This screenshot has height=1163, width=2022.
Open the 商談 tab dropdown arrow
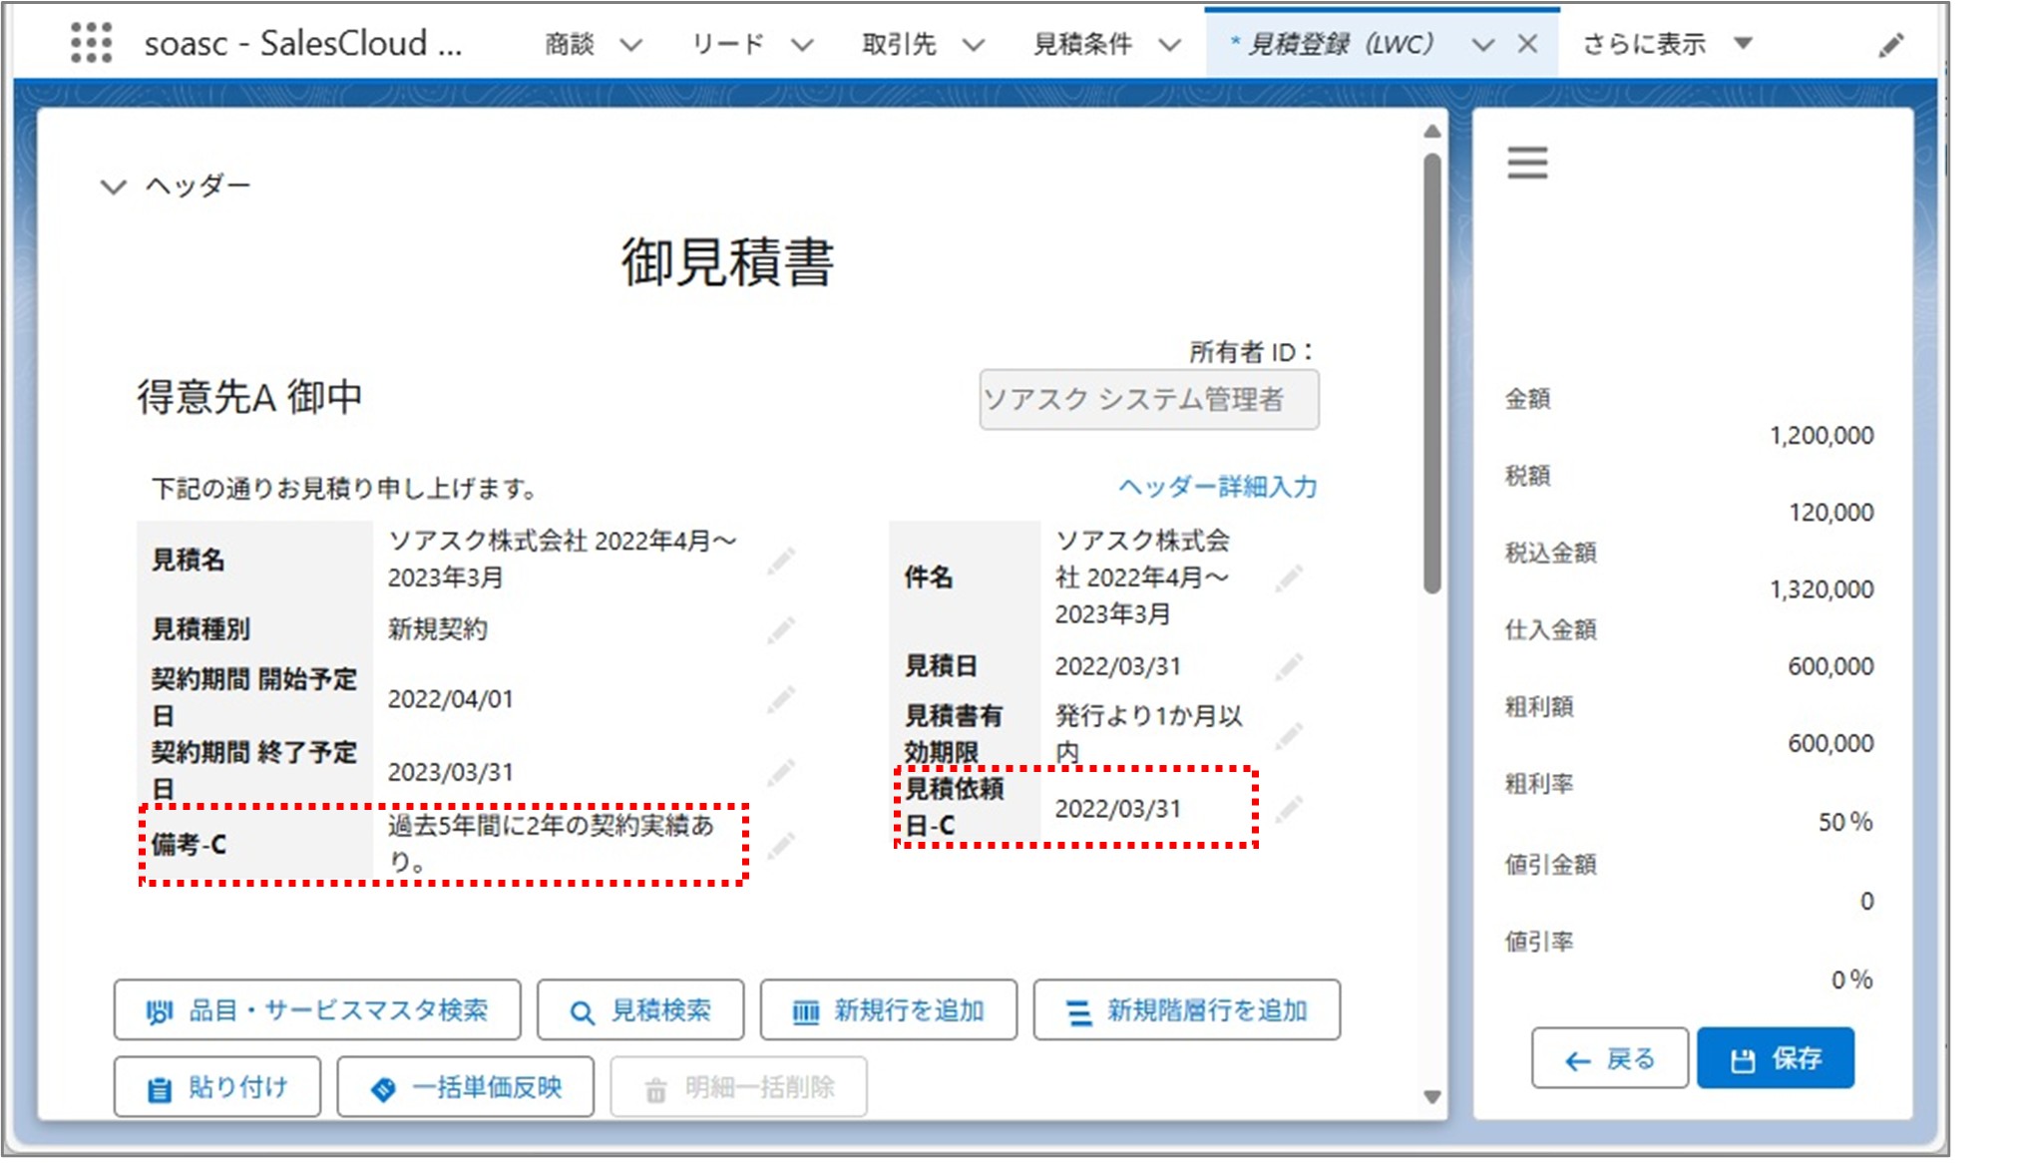(630, 44)
